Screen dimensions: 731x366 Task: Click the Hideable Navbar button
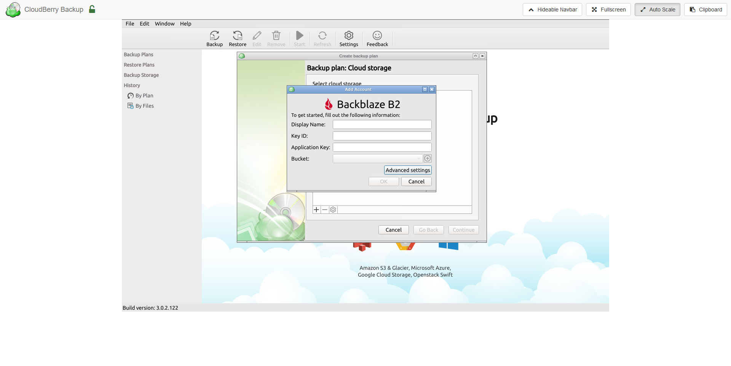[552, 10]
